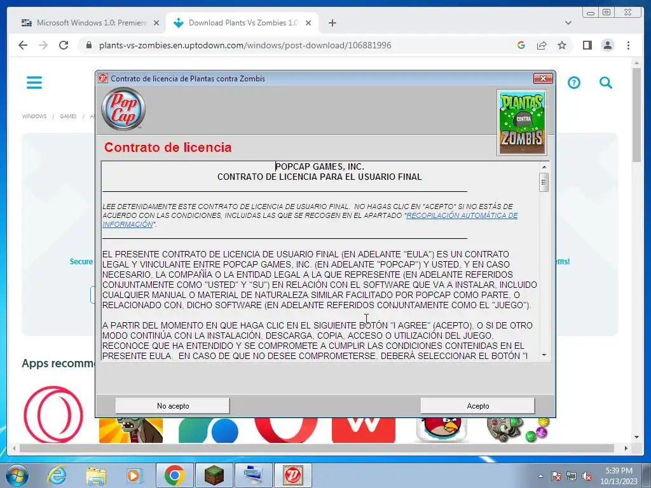The height and width of the screenshot is (488, 651).
Task: Click the PopCap installer taskbar icon
Action: [292, 475]
